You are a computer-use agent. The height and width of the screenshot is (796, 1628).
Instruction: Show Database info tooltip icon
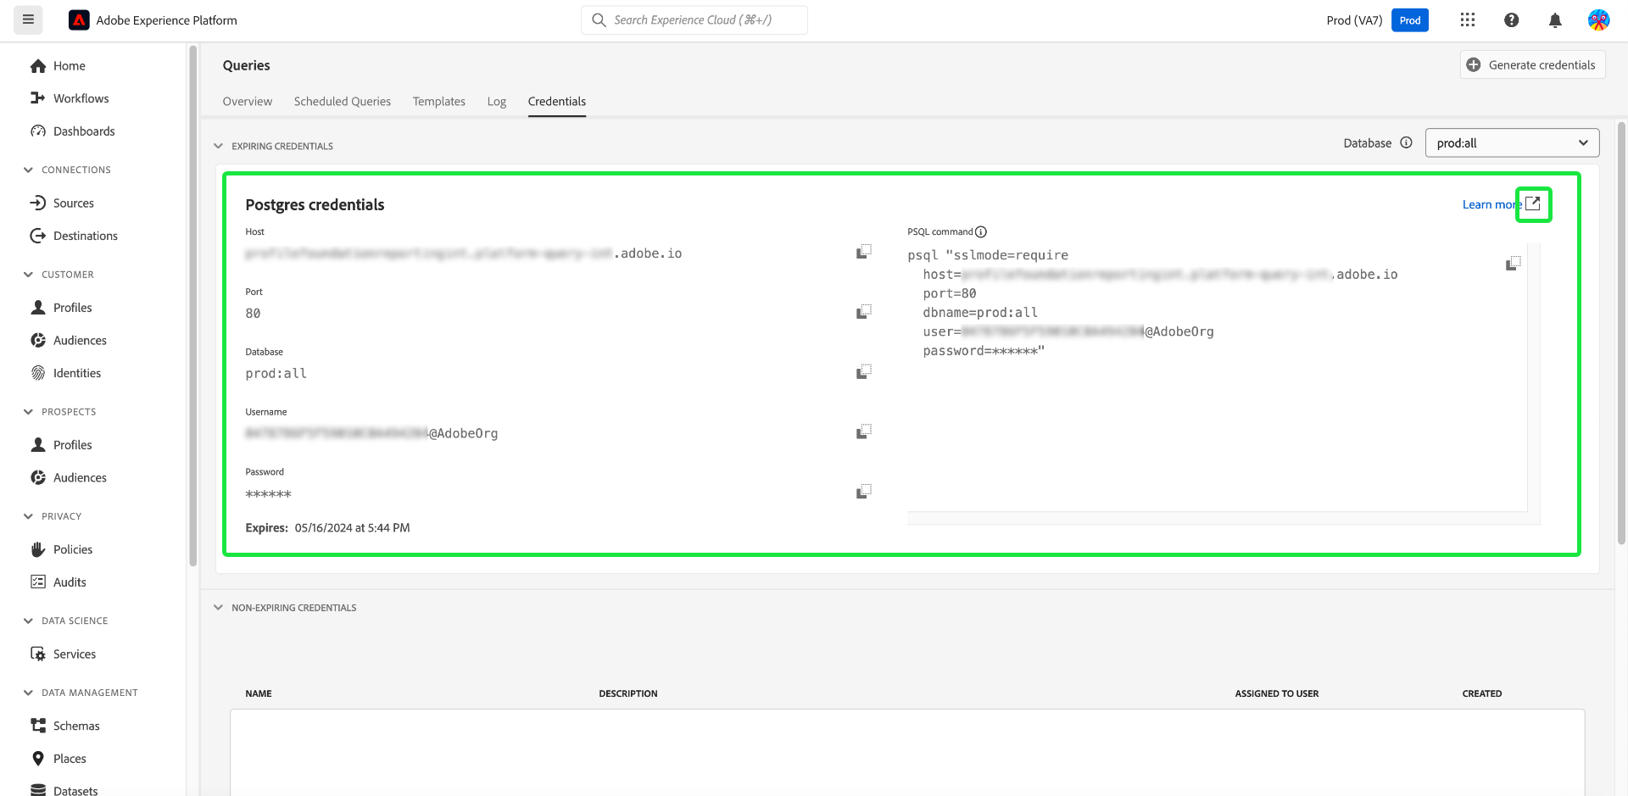[x=1406, y=142]
